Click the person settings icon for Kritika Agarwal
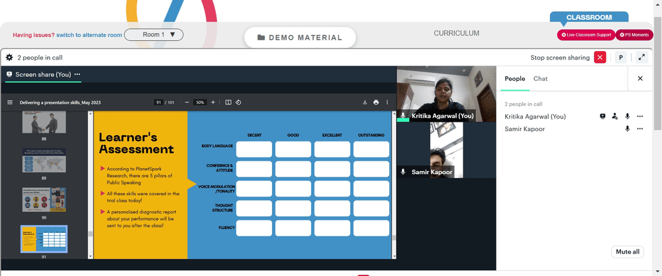662x276 pixels. [615, 116]
